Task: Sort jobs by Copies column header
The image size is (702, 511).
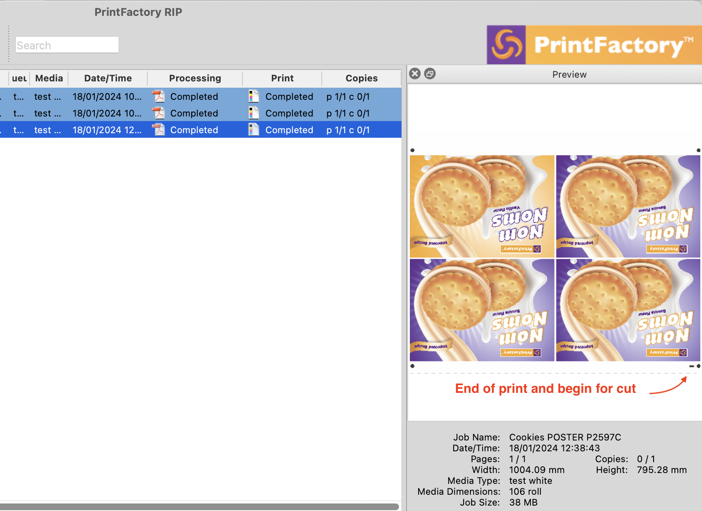Action: (361, 78)
